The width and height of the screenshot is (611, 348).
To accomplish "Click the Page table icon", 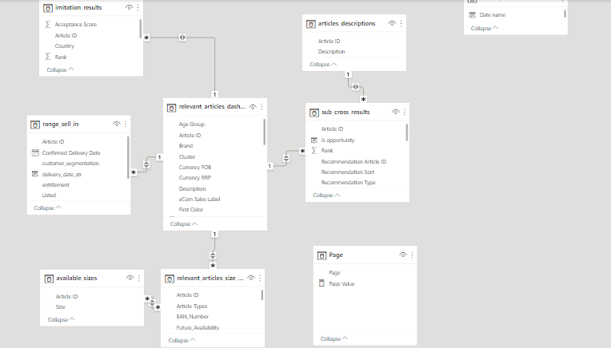I will pyautogui.click(x=321, y=255).
